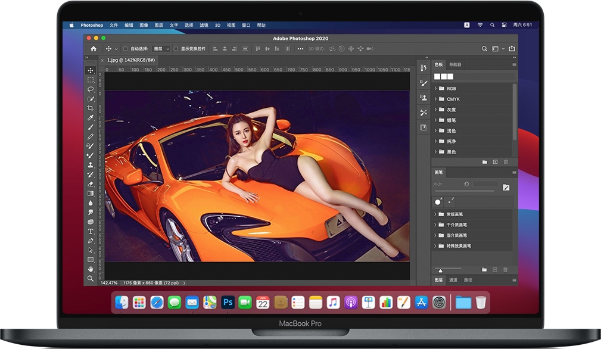
Task: Switch to the 导航器 tab
Action: (454, 64)
